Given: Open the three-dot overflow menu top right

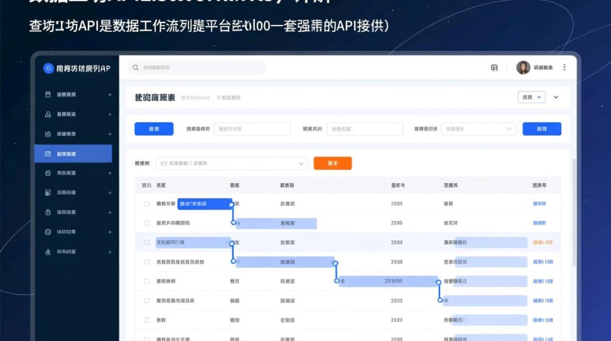Looking at the screenshot, I should click(564, 67).
